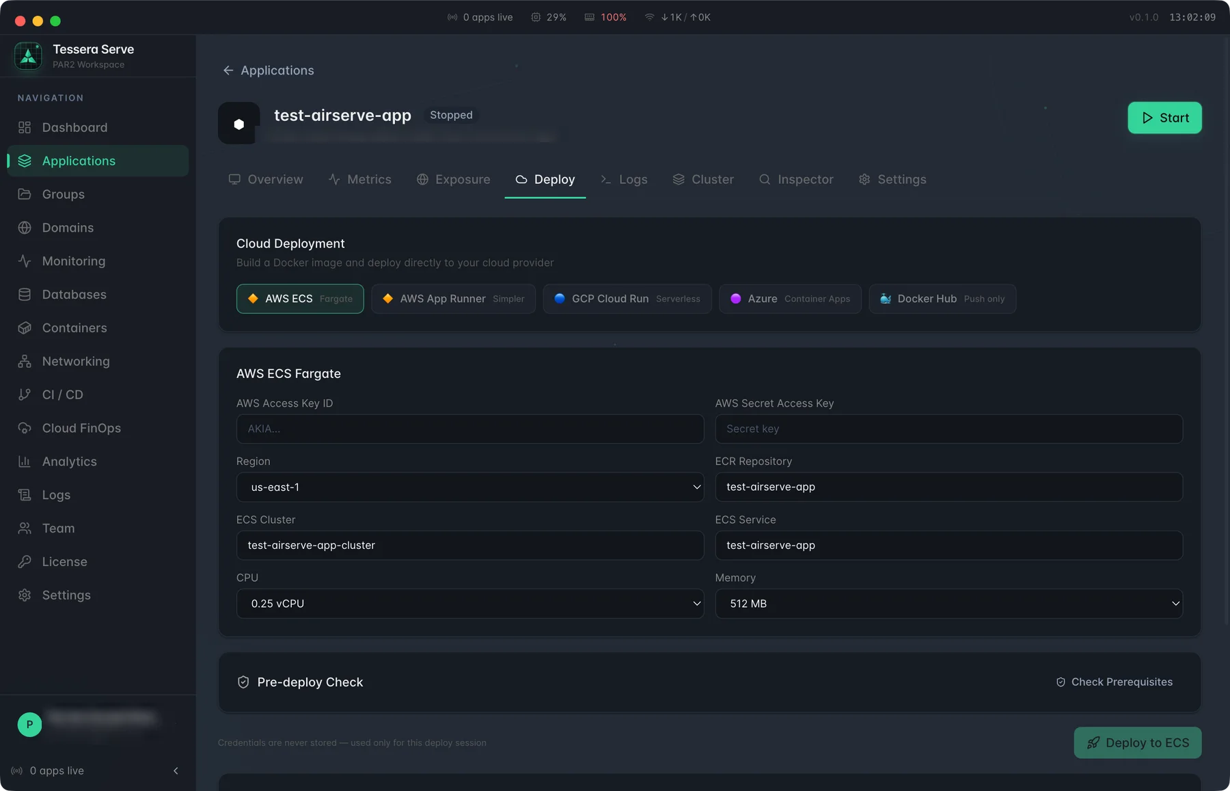
Task: Click the PAR2 Workspace label
Action: point(89,65)
